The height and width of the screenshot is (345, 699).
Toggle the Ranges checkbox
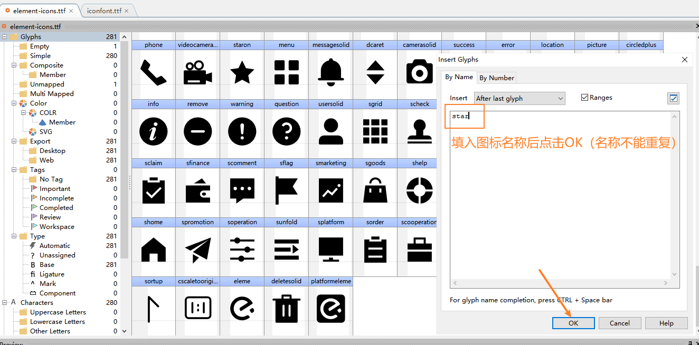coord(584,98)
